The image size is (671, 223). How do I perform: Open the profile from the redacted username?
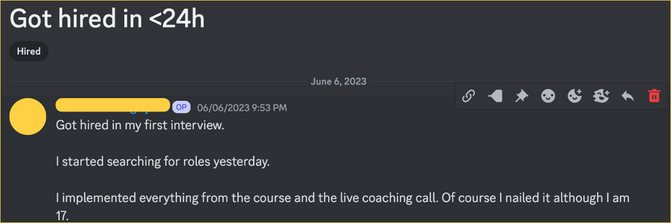coord(113,105)
